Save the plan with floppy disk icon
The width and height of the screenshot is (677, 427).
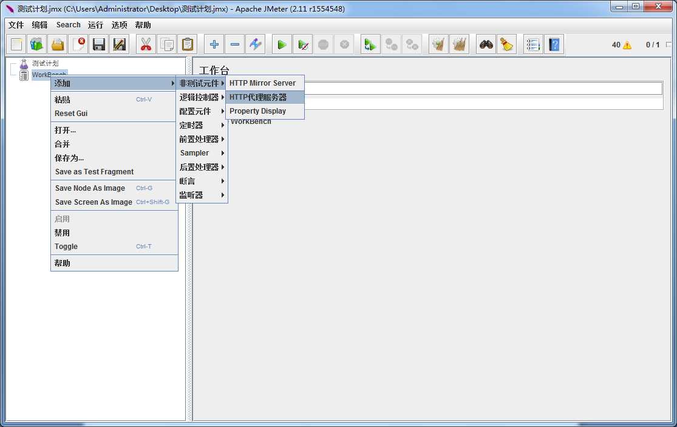point(99,44)
